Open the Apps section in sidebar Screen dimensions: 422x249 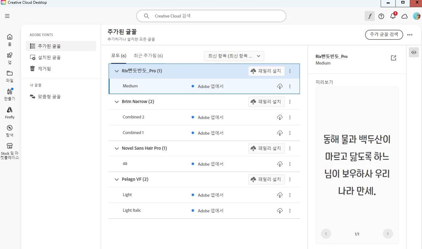point(10,58)
